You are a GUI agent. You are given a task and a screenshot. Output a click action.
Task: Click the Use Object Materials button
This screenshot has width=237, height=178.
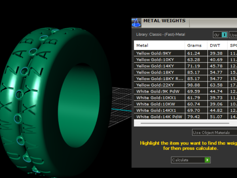click(x=215, y=133)
